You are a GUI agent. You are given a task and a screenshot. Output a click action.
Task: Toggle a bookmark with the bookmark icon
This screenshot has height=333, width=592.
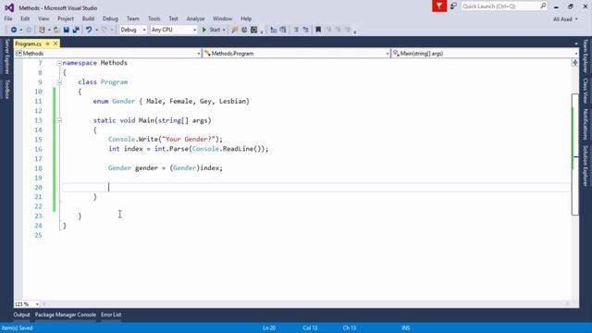[x=318, y=30]
